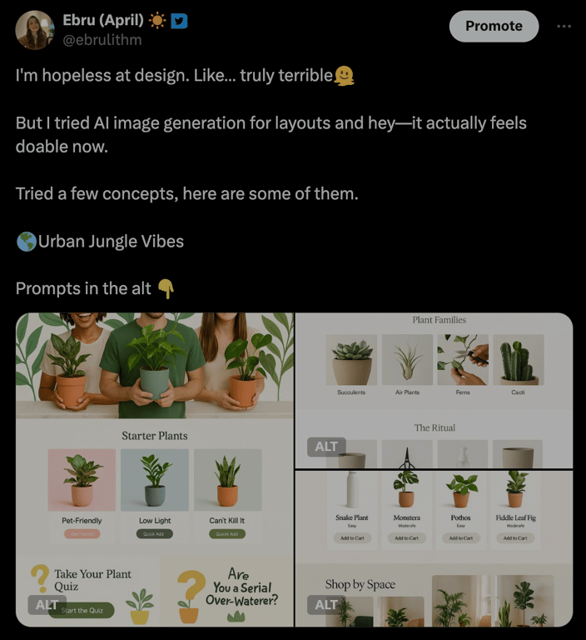The width and height of the screenshot is (586, 640).
Task: Open the @ebrulithm handle link
Action: (102, 40)
